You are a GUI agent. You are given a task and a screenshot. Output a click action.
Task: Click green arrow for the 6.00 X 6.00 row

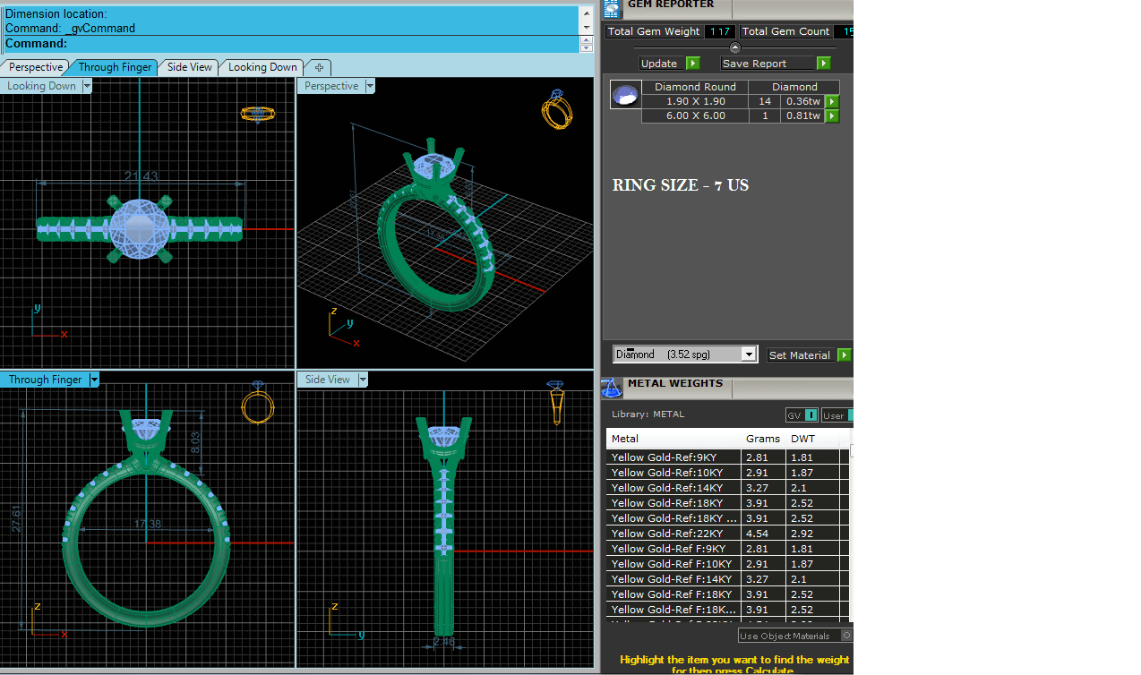pos(832,115)
